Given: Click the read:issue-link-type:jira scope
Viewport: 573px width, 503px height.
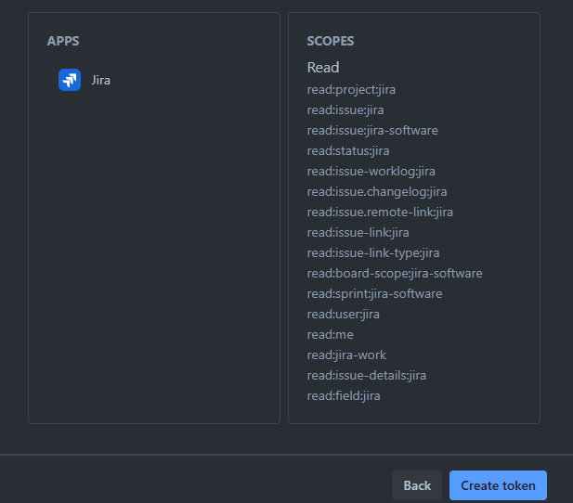Looking at the screenshot, I should [x=373, y=253].
